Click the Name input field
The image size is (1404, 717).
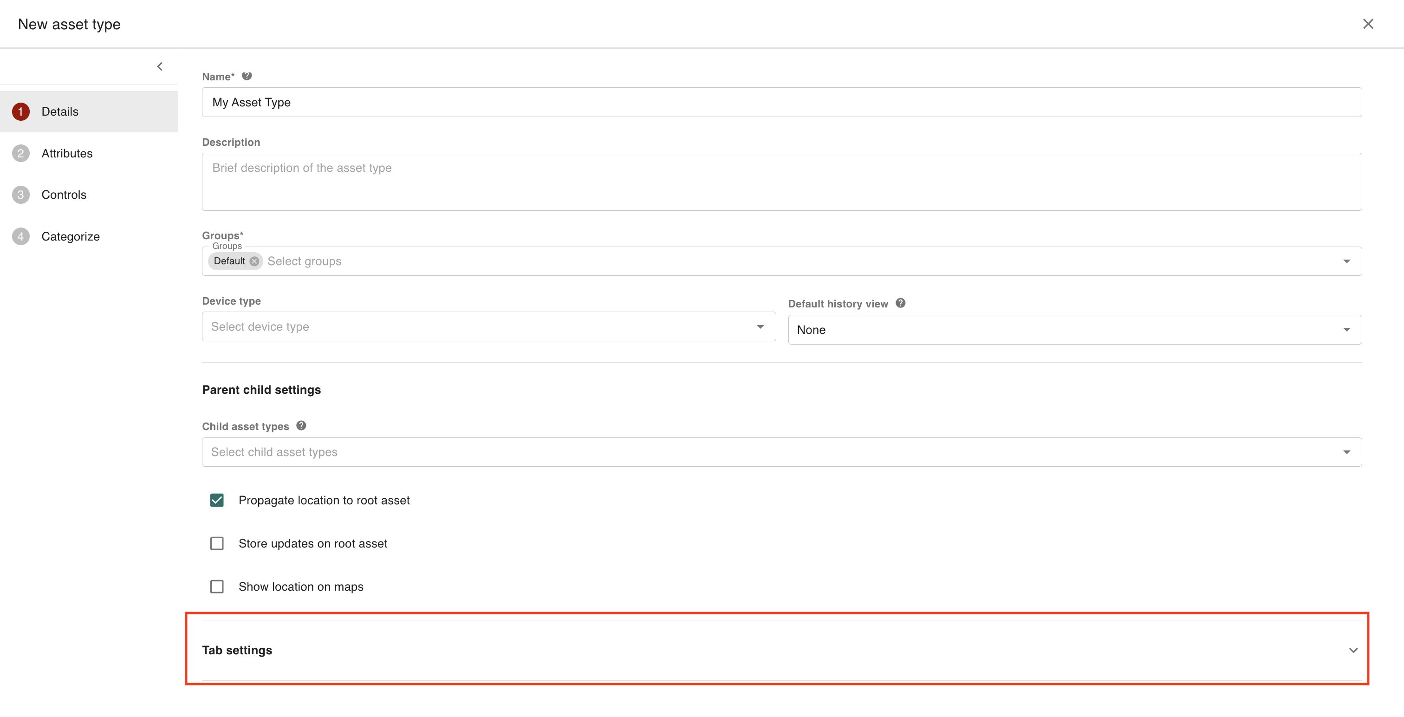(781, 103)
